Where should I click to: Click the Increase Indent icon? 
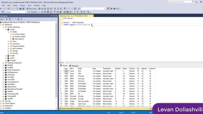(84, 12)
